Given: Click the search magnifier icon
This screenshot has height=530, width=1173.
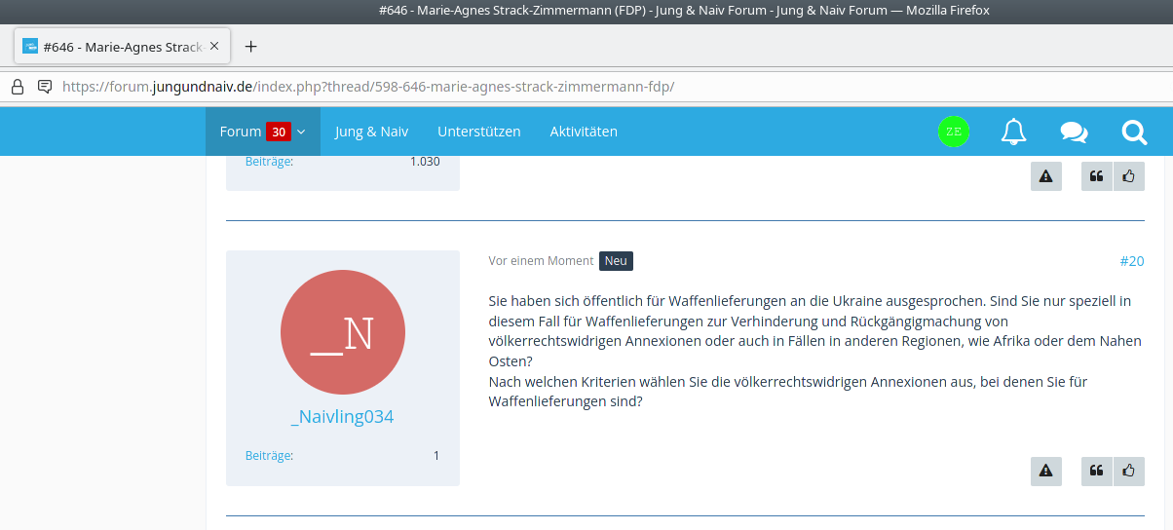Looking at the screenshot, I should click(x=1134, y=132).
